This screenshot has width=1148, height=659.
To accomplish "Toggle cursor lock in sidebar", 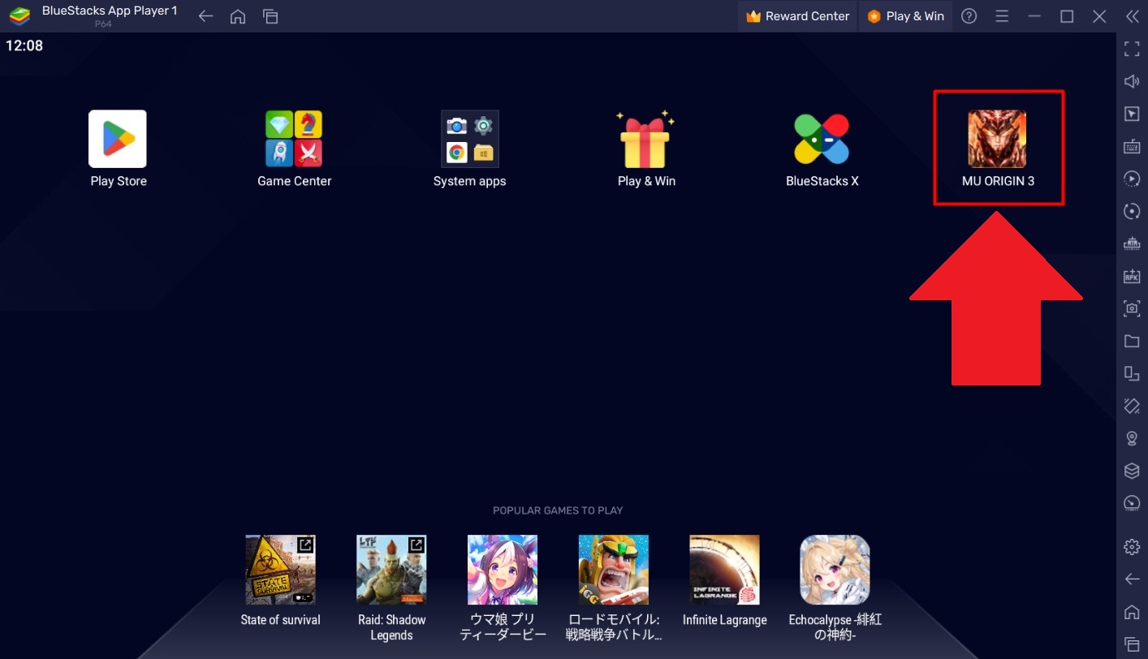I will [x=1132, y=114].
